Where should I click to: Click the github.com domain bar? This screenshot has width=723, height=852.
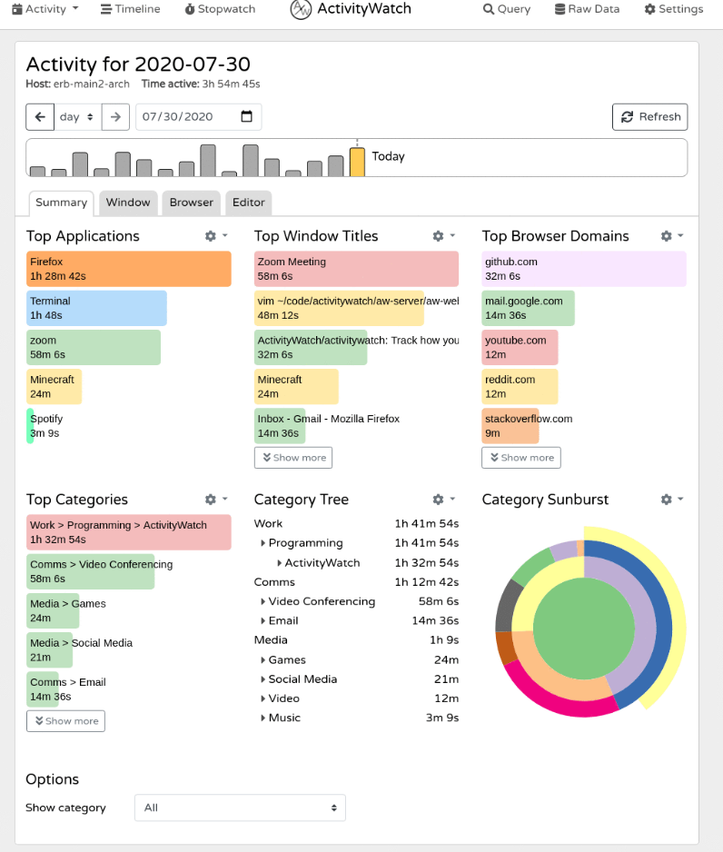coord(584,269)
